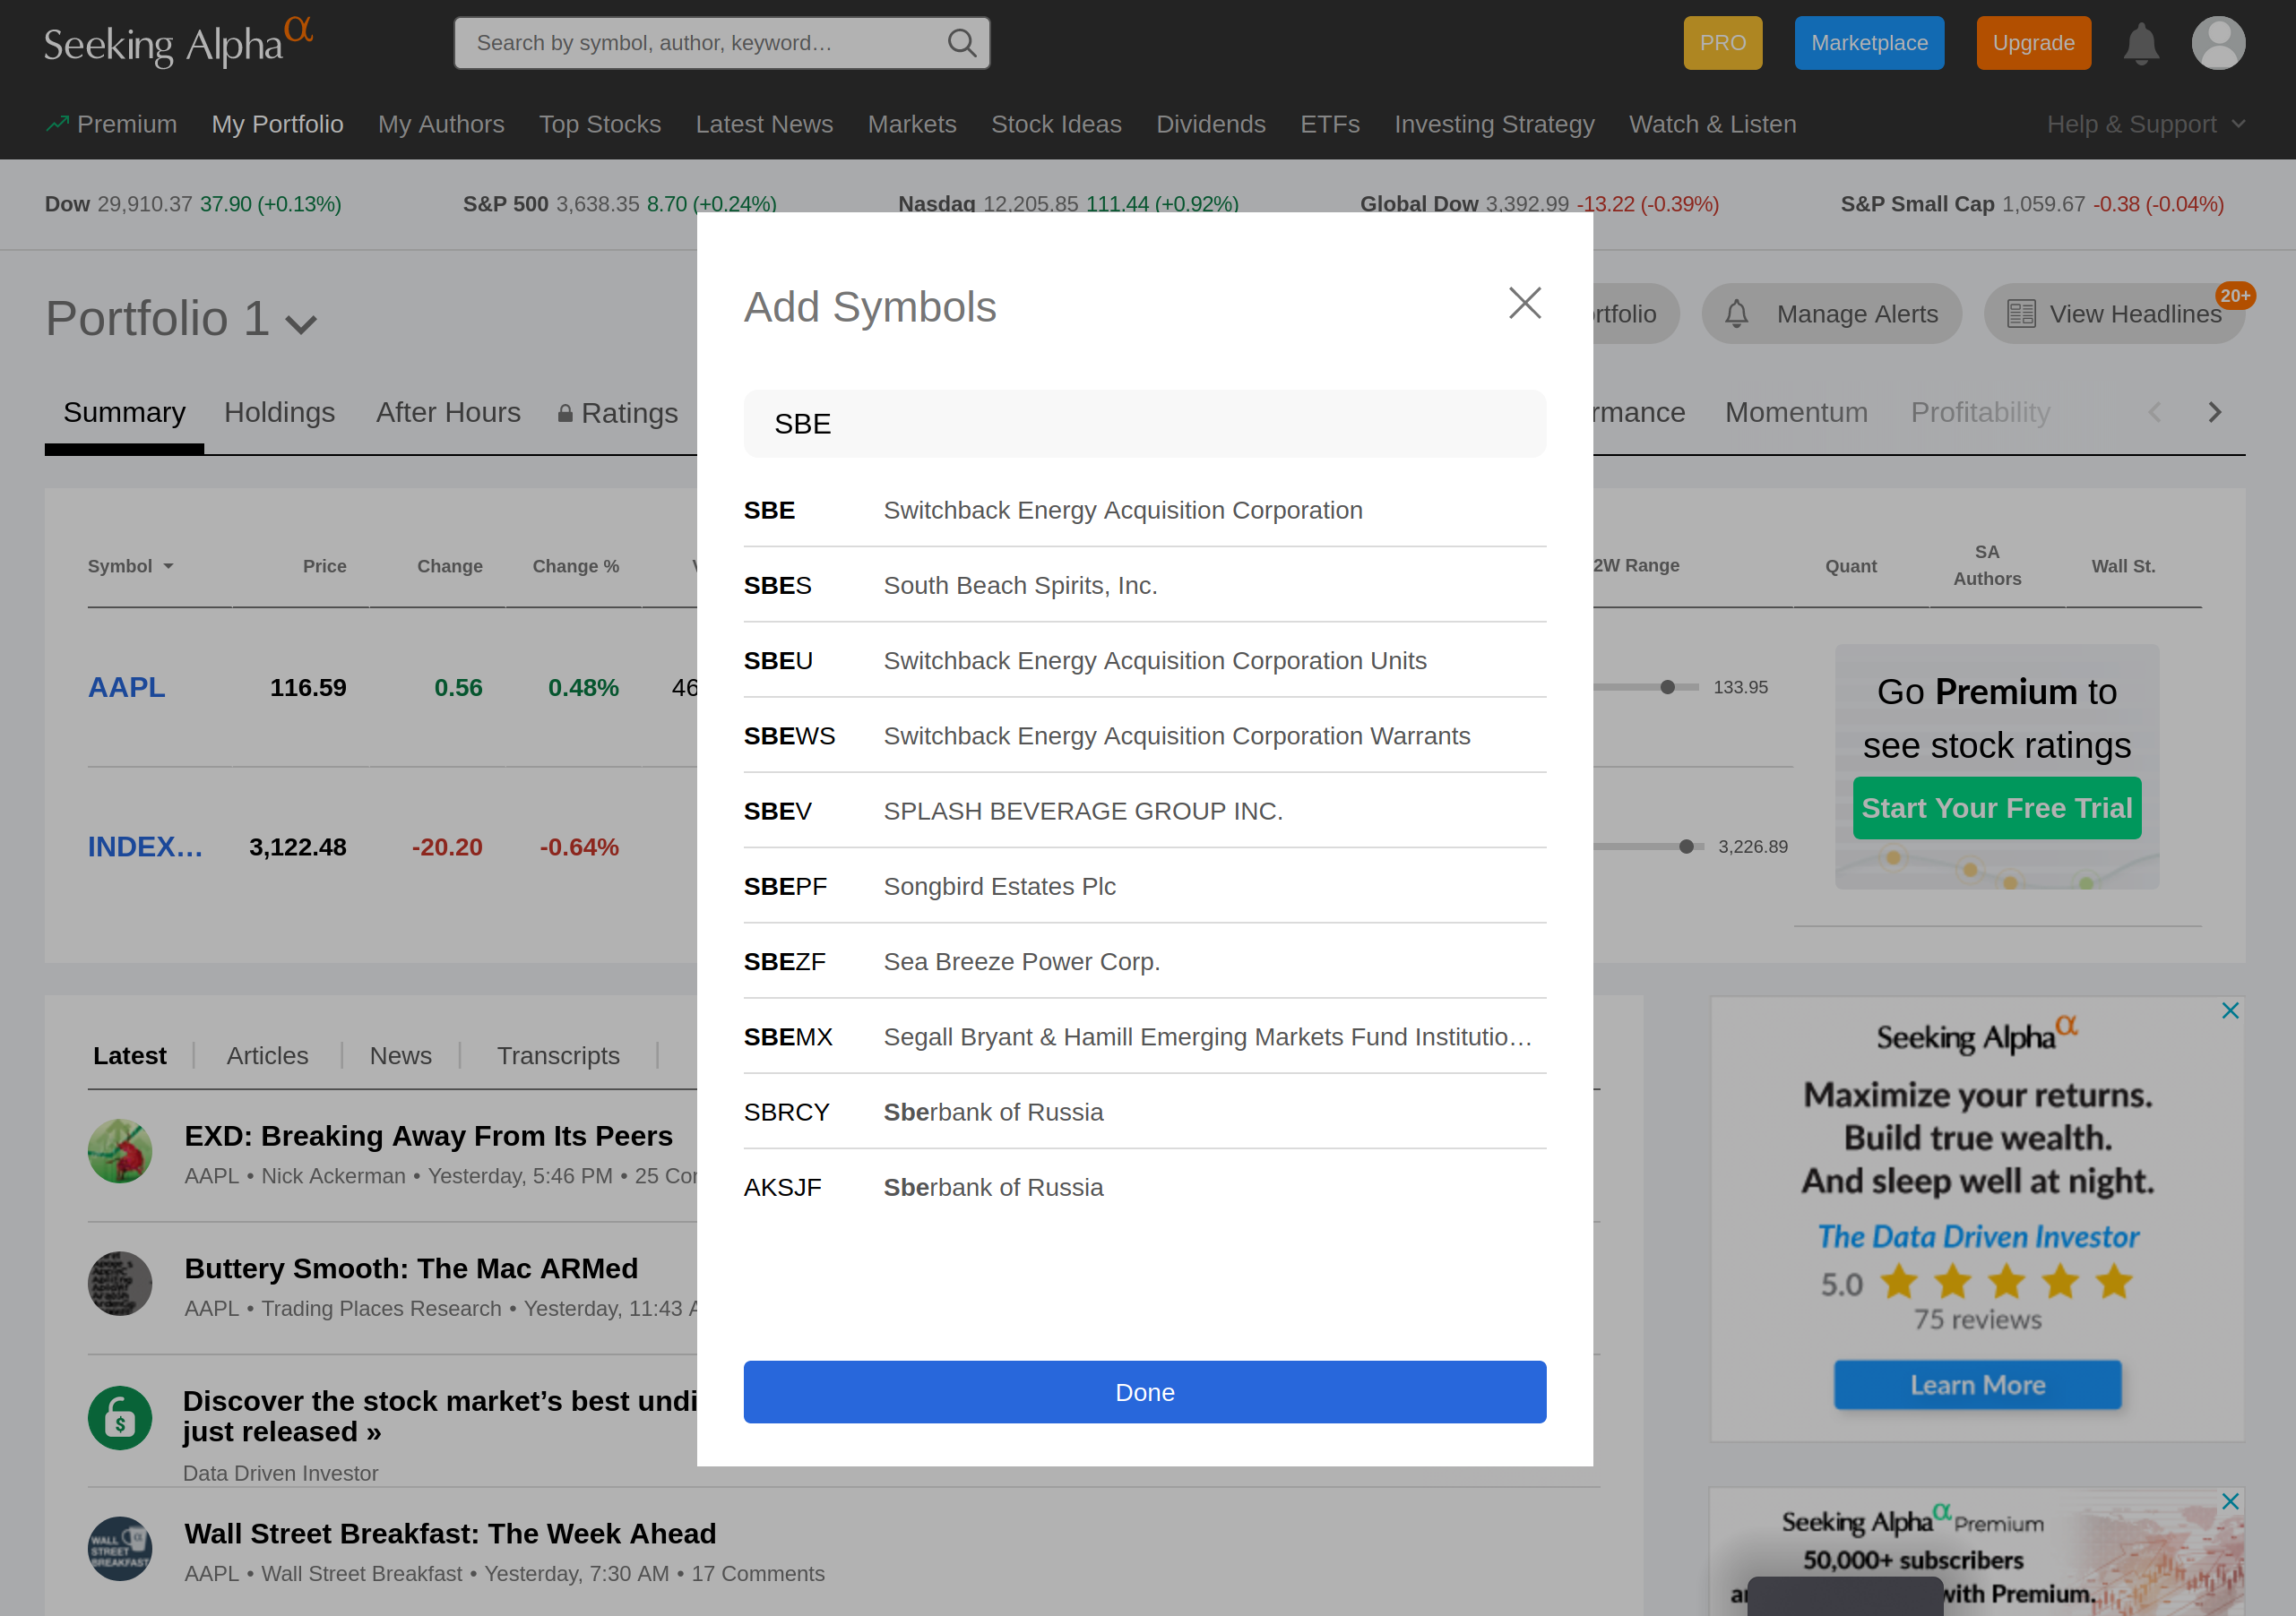Select AKSJF Sberbank of Russia
The height and width of the screenshot is (1616, 2296).
click(x=1144, y=1187)
